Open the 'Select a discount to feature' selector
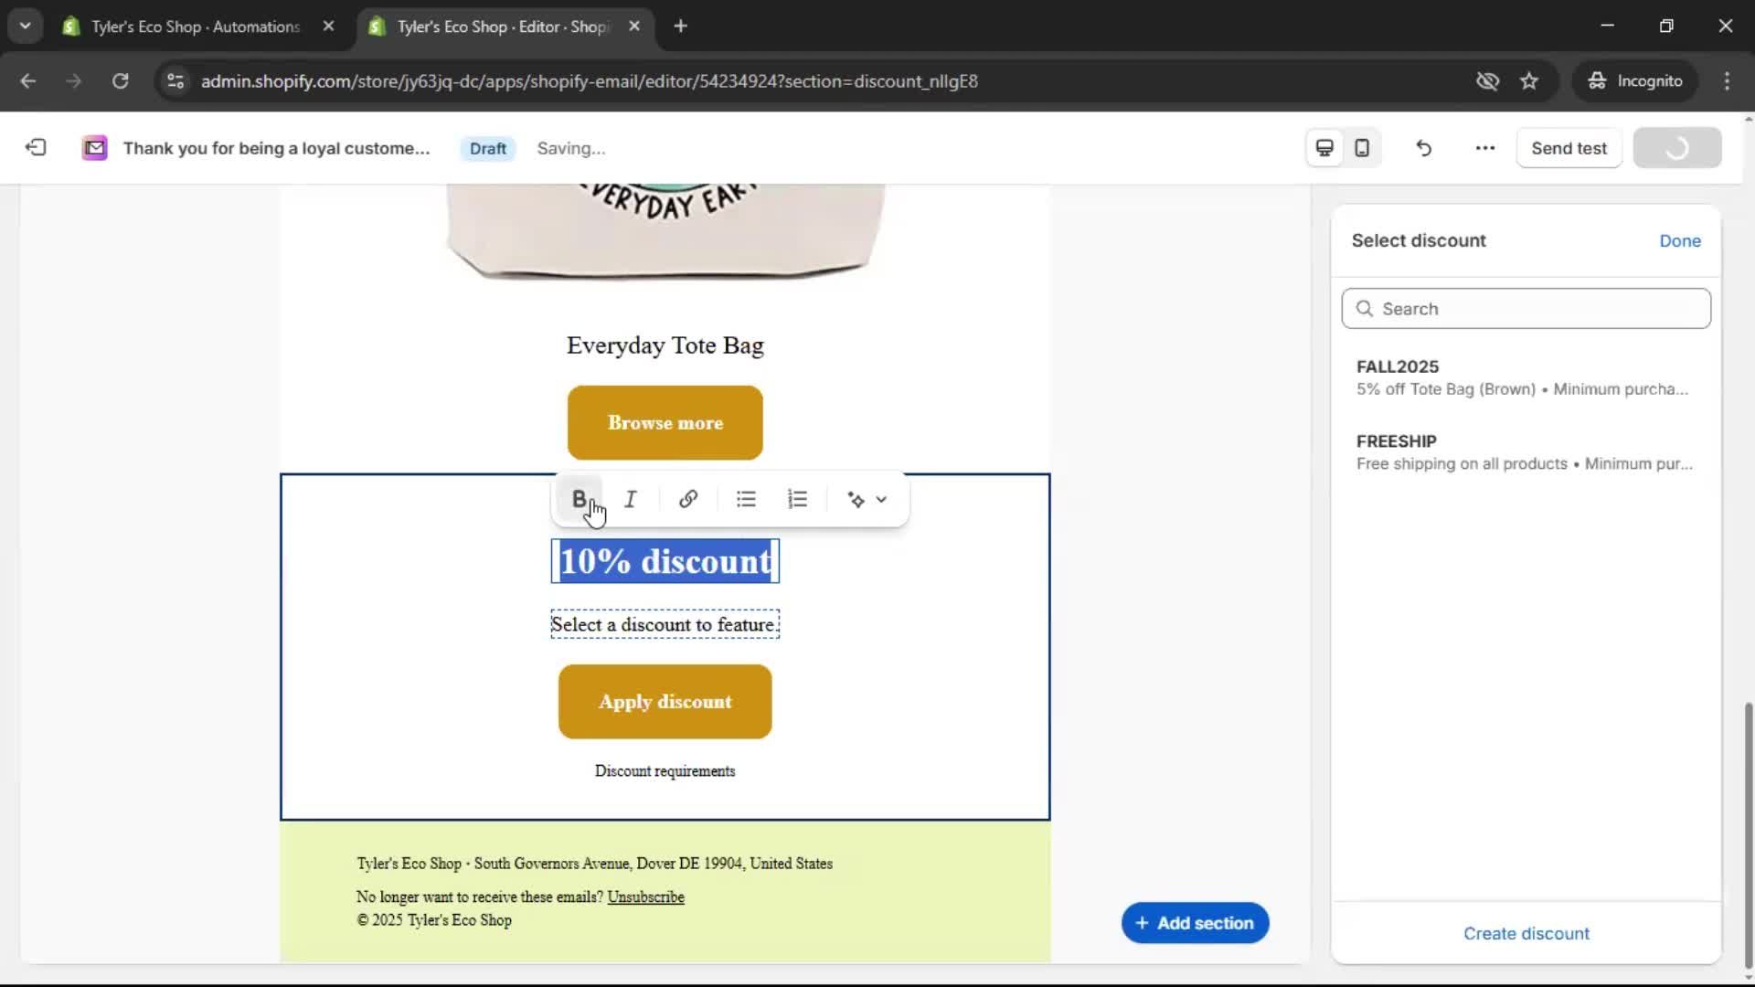The image size is (1755, 987). [x=665, y=624]
